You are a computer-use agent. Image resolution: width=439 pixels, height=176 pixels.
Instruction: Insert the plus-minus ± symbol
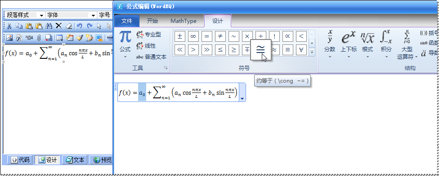pos(180,36)
